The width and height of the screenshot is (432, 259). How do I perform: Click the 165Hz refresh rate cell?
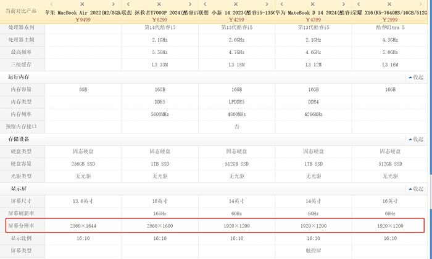[160, 213]
